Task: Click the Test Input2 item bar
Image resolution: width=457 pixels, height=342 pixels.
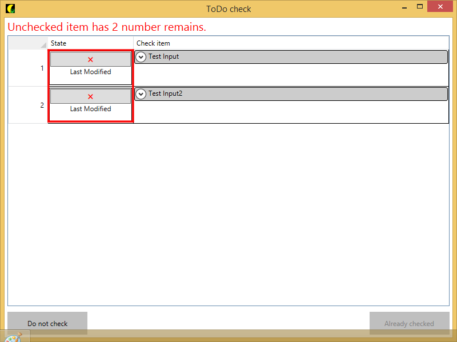Action: click(x=297, y=94)
